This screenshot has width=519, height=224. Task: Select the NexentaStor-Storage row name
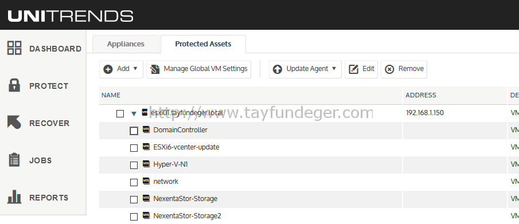(x=185, y=199)
